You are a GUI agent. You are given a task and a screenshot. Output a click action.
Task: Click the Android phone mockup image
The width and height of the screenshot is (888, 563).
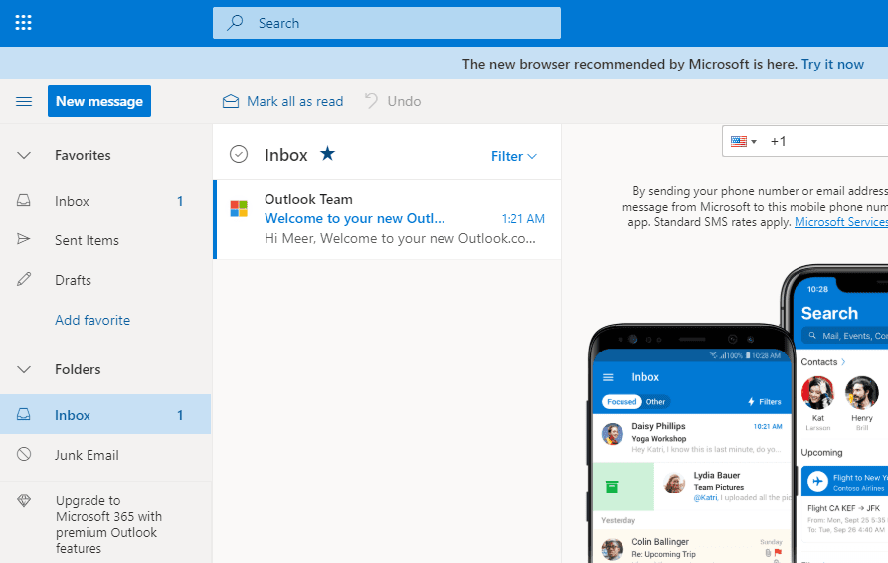point(690,444)
